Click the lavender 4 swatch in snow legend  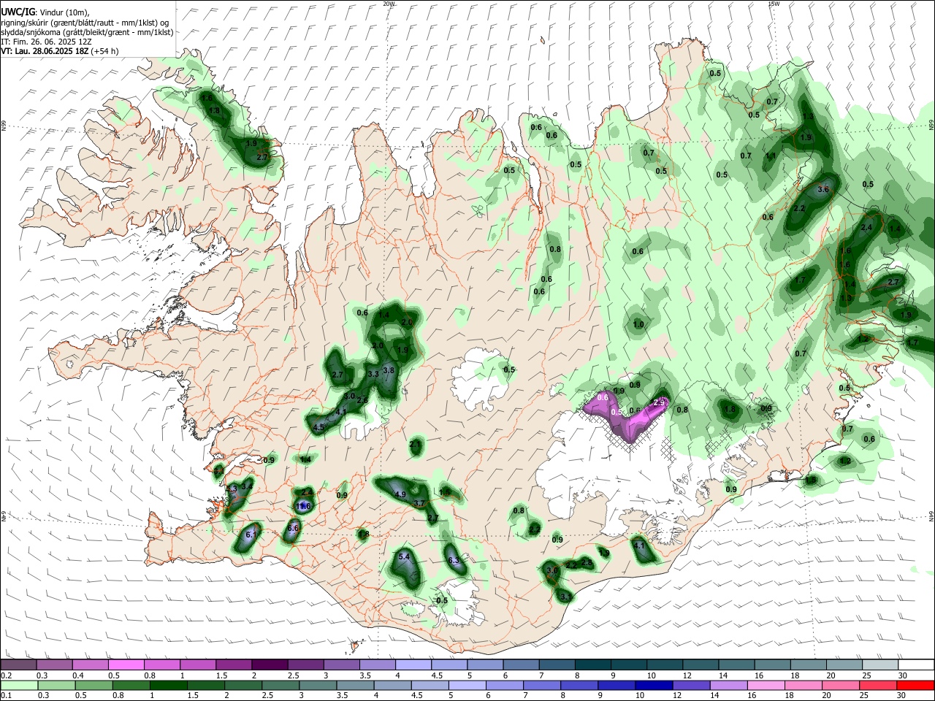(x=413, y=664)
